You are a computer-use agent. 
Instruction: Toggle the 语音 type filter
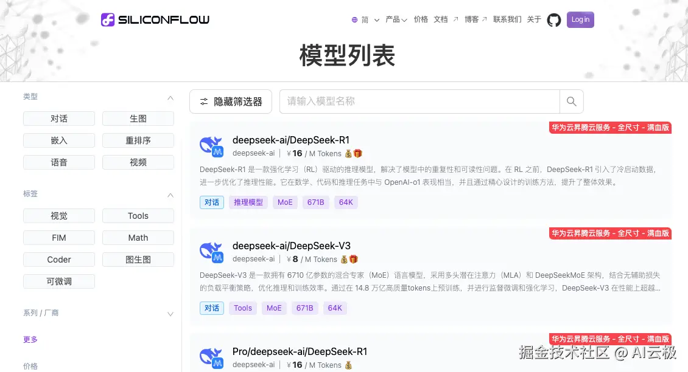point(59,162)
